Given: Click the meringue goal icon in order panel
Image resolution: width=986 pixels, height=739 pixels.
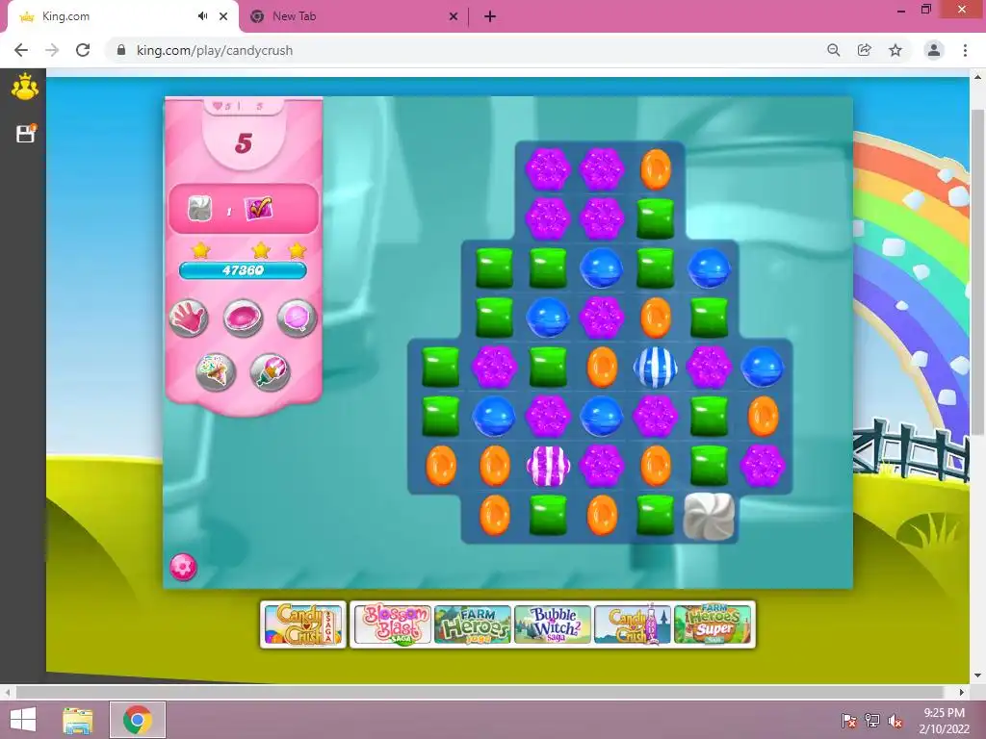Looking at the screenshot, I should (x=200, y=208).
